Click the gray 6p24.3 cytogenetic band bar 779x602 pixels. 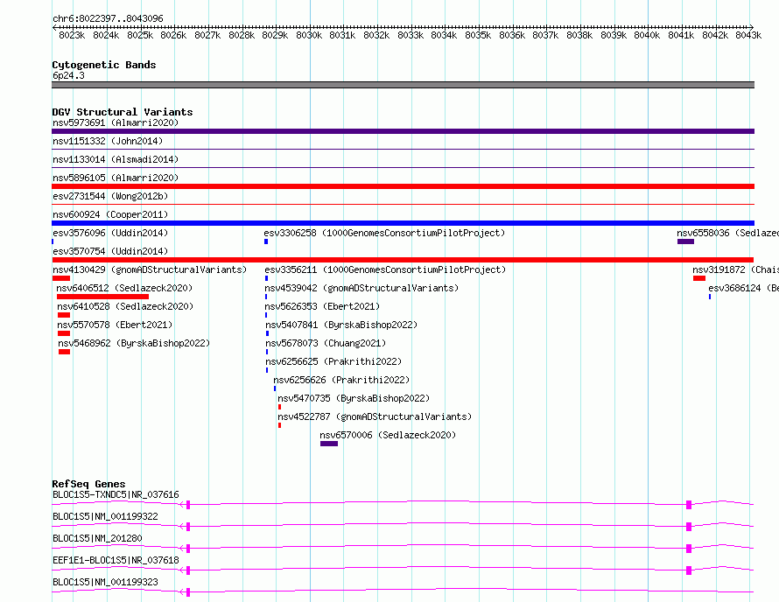coord(403,85)
